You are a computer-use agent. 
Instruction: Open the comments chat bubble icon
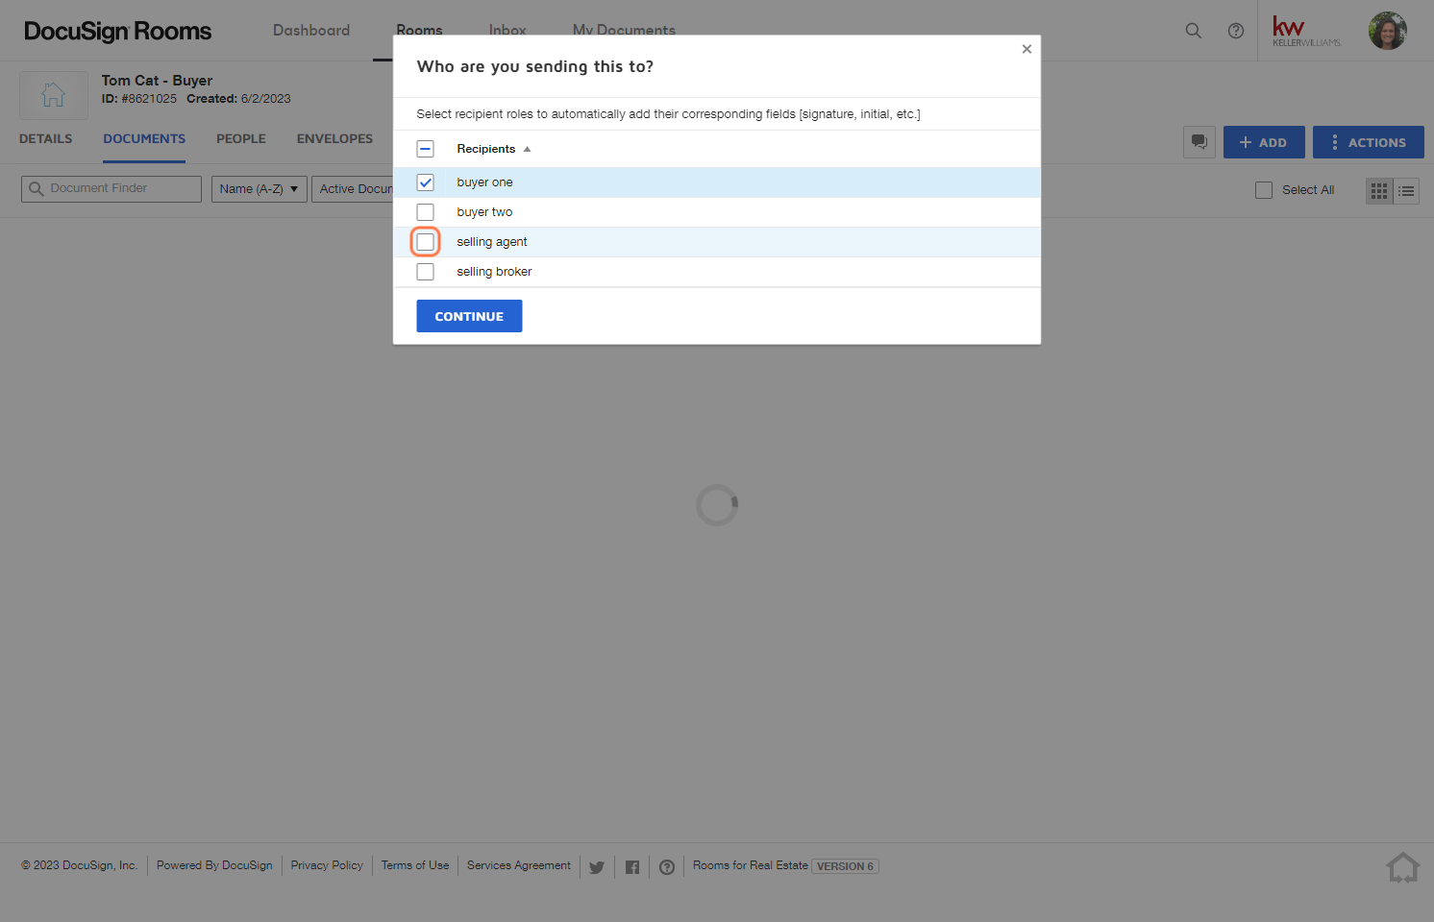(x=1199, y=142)
